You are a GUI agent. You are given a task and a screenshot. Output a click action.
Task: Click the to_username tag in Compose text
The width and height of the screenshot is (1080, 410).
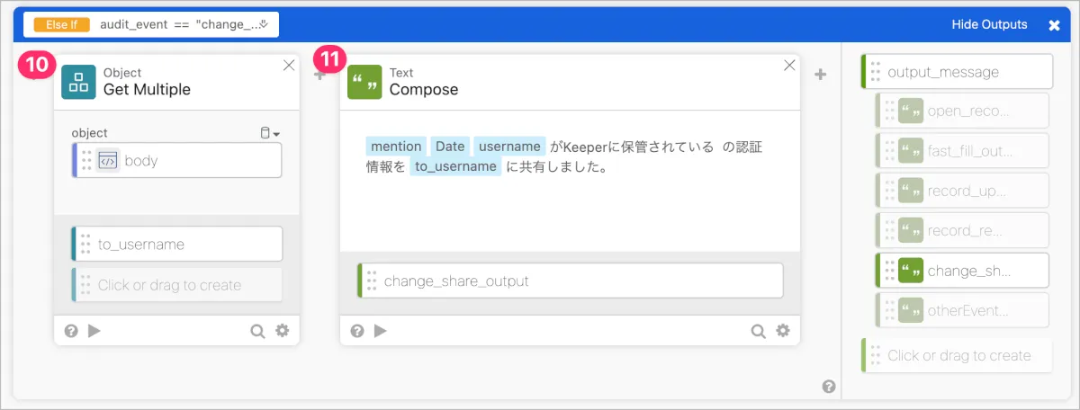[x=455, y=166]
